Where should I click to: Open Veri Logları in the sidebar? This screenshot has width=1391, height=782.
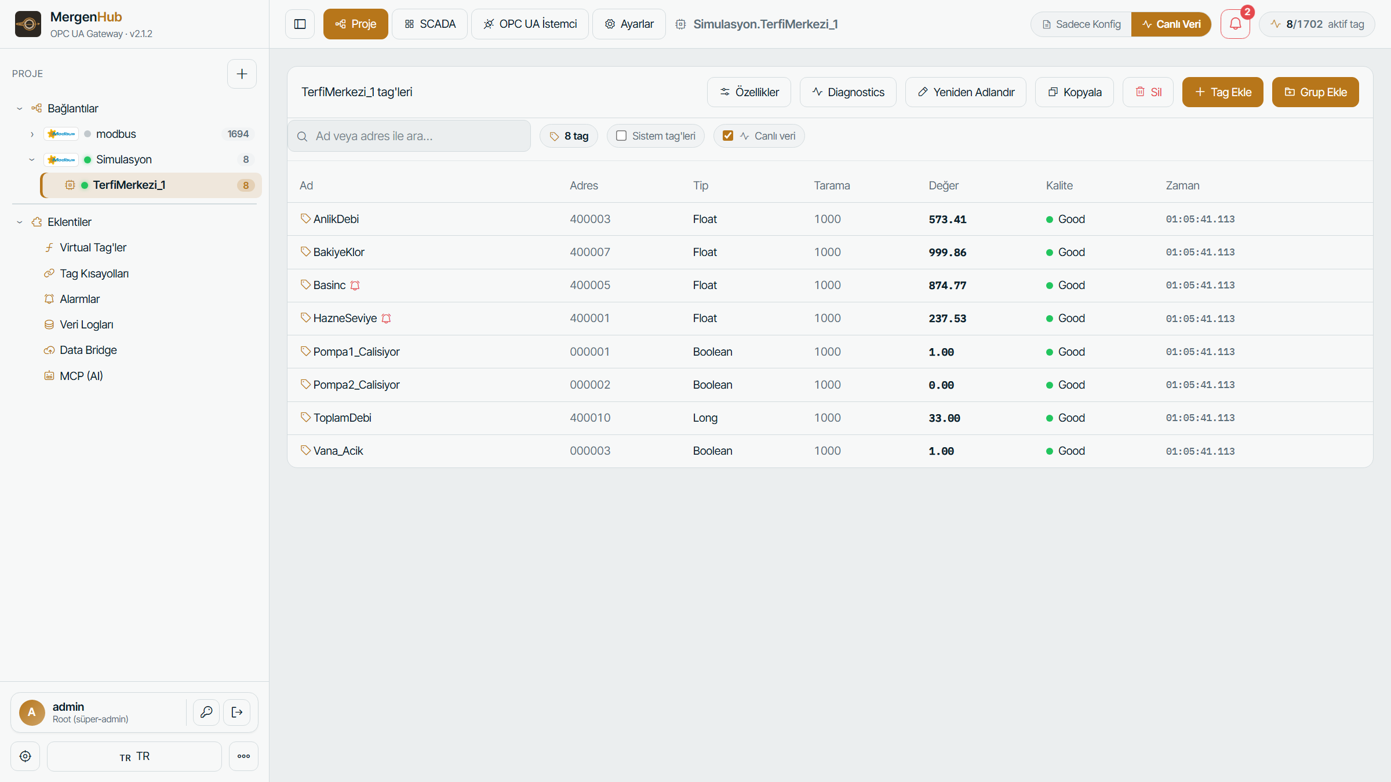(86, 324)
